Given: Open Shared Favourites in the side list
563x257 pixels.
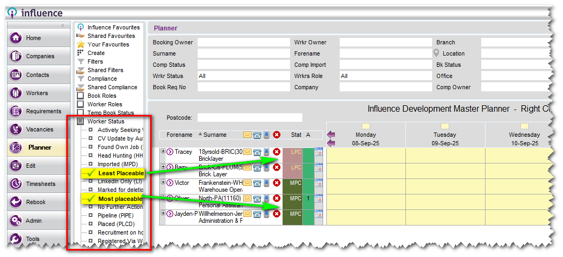Looking at the screenshot, I should point(111,36).
